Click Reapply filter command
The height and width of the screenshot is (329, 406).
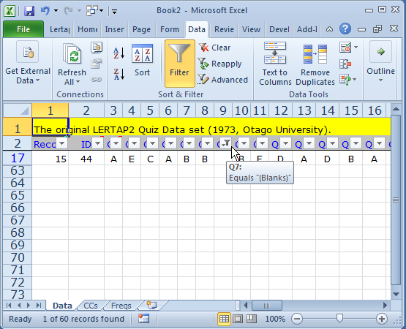click(x=220, y=64)
